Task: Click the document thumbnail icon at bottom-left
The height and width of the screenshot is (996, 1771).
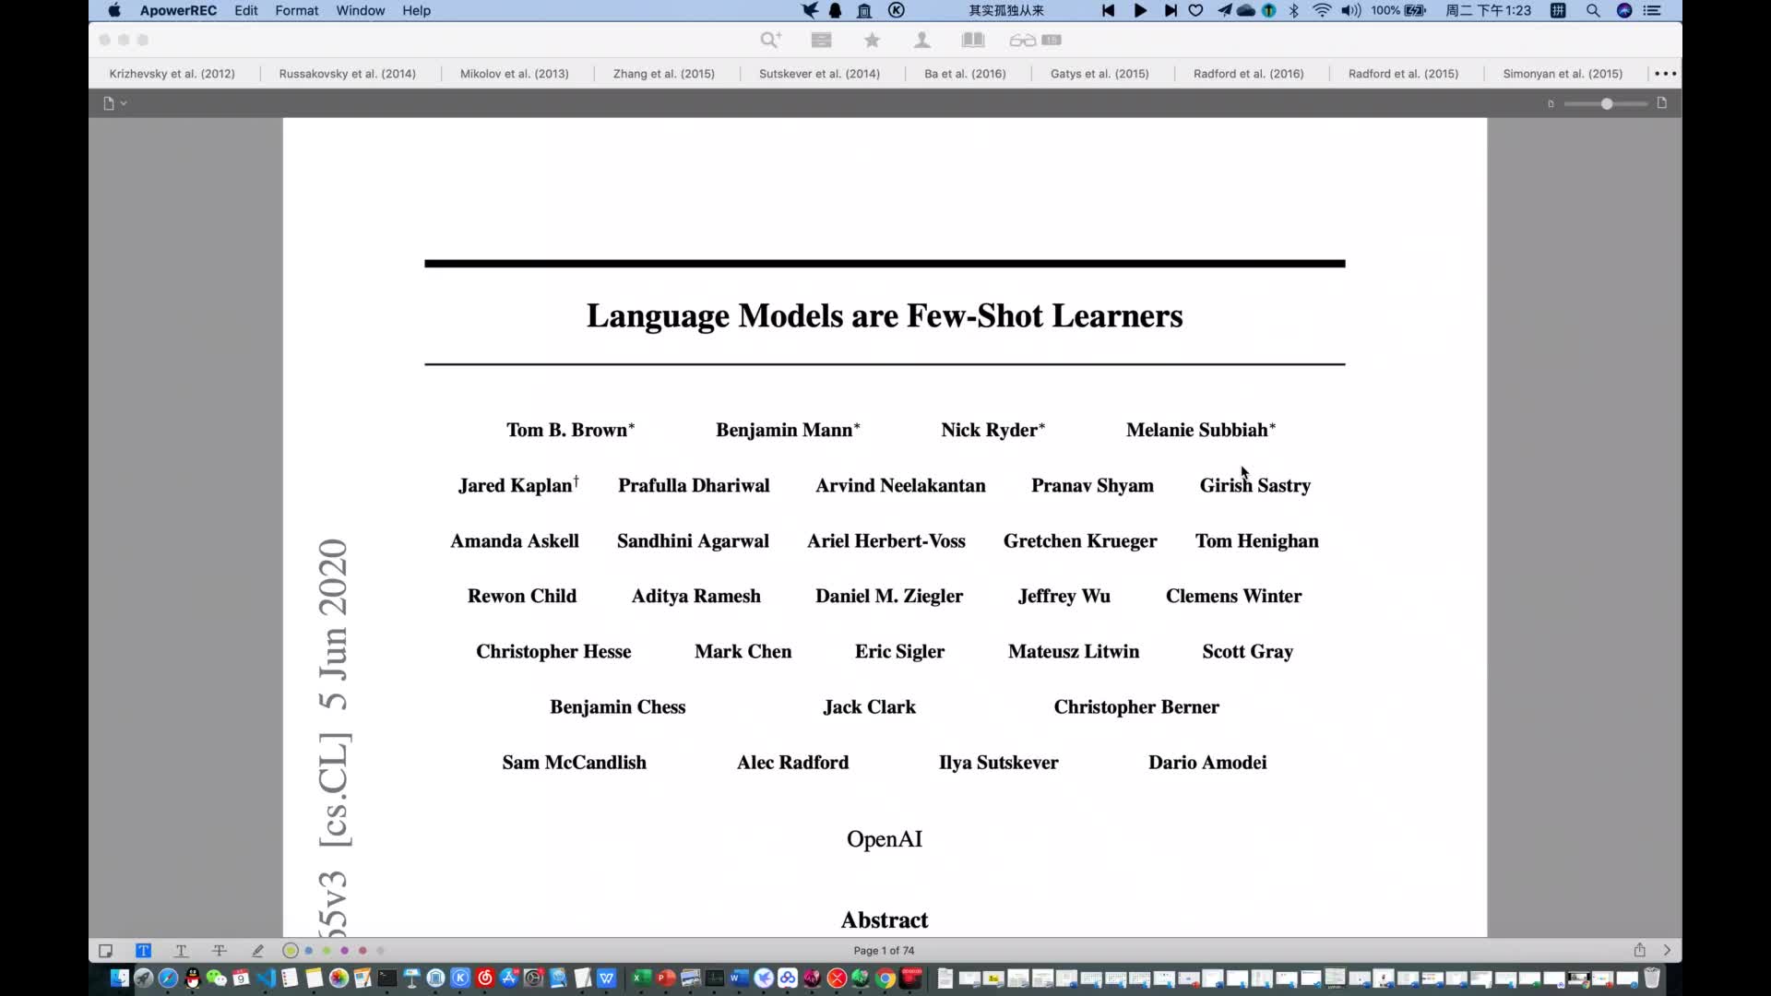Action: (106, 950)
